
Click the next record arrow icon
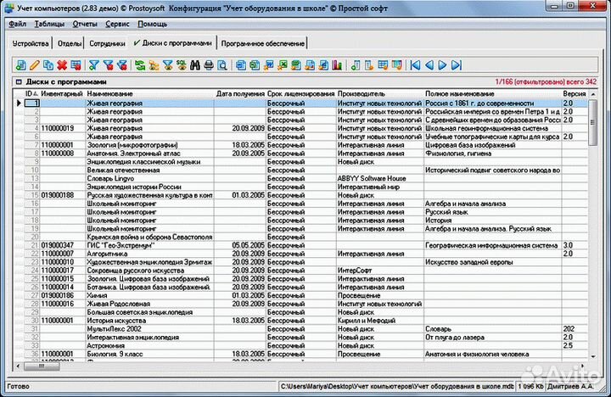click(442, 64)
